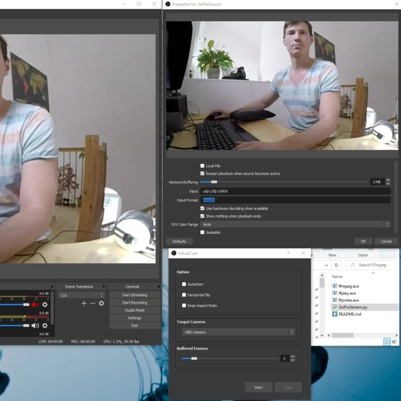Confirm properties with OK button
The width and height of the screenshot is (401, 401).
click(363, 241)
